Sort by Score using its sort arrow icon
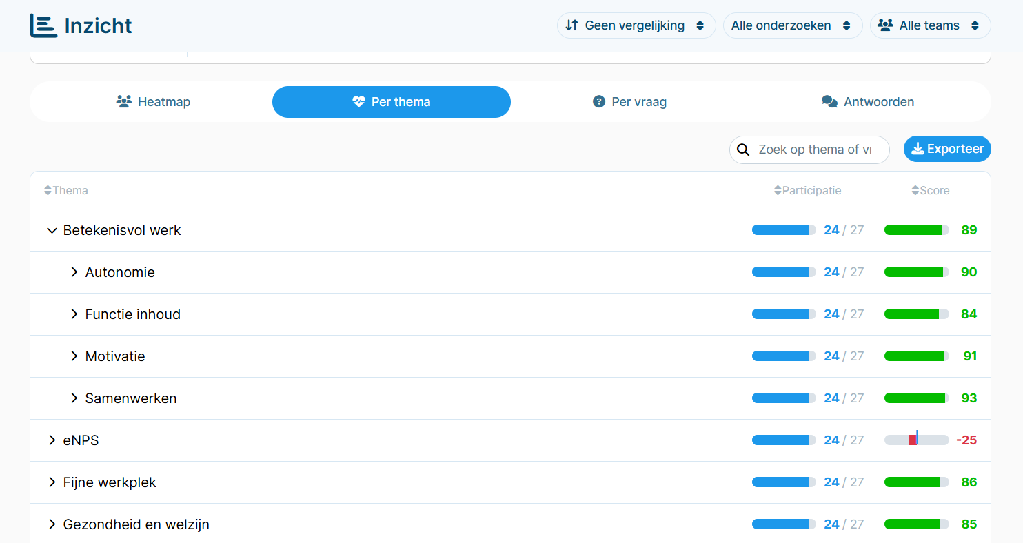The image size is (1023, 543). [x=915, y=191]
